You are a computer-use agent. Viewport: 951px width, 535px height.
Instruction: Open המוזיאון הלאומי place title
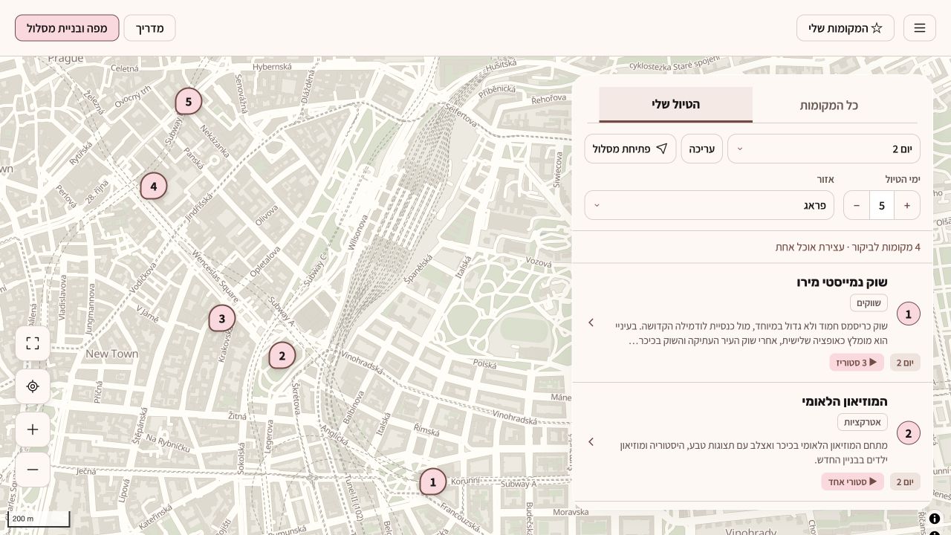[x=845, y=401]
